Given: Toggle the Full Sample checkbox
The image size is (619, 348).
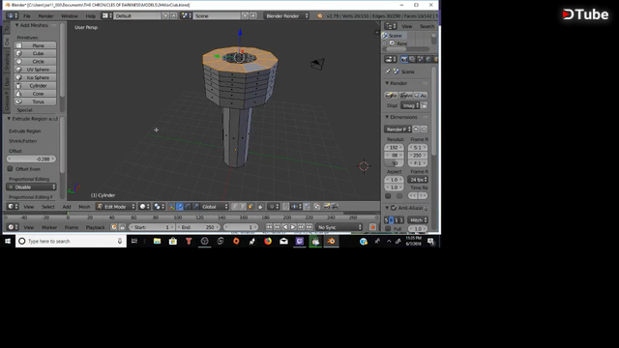Looking at the screenshot, I should [388, 228].
